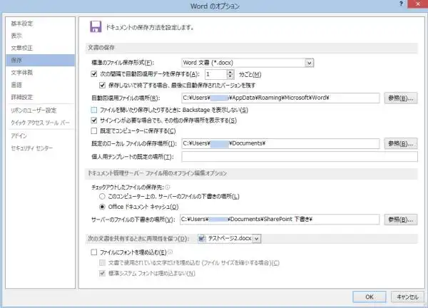This screenshot has height=308, width=428.
Task: Increase auto-recover minutes with up arrow
Action: tap(230, 72)
